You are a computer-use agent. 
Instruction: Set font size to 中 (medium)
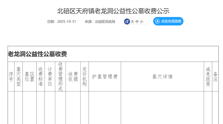point(137,21)
